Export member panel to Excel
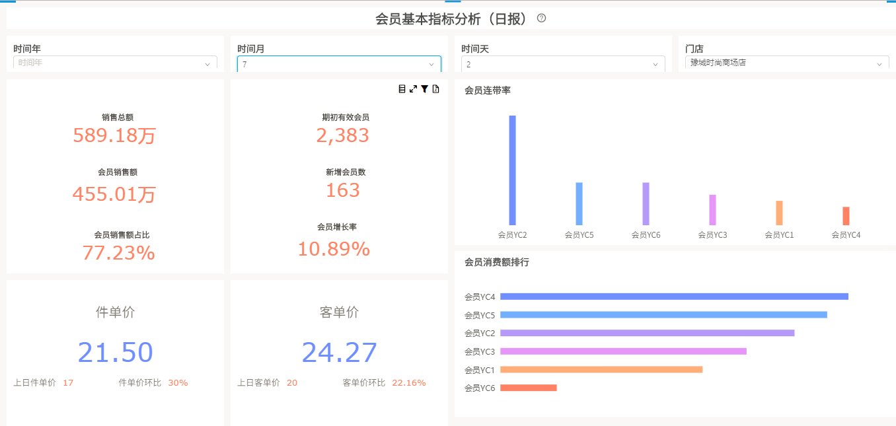Screen dimensions: 896x426 435,89
